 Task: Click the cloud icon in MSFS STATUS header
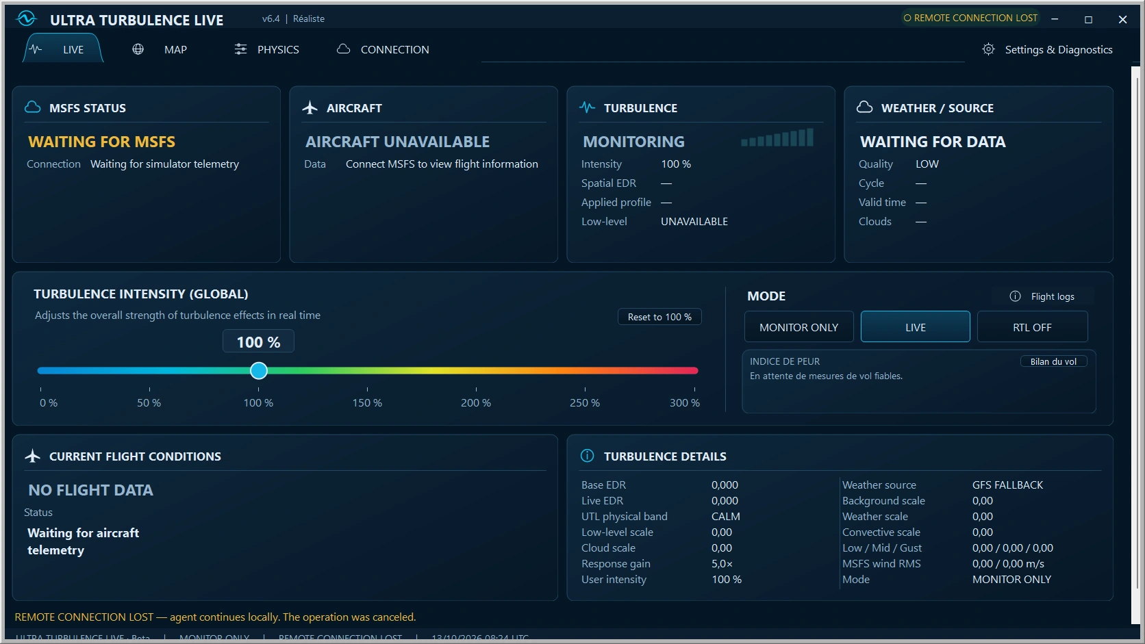tap(33, 107)
